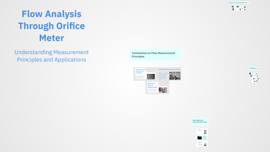Image resolution: width=270 pixels, height=152 pixels.
Task: Click the title 'Flow Analysis Through Orifice Meter'
Action: click(x=51, y=26)
